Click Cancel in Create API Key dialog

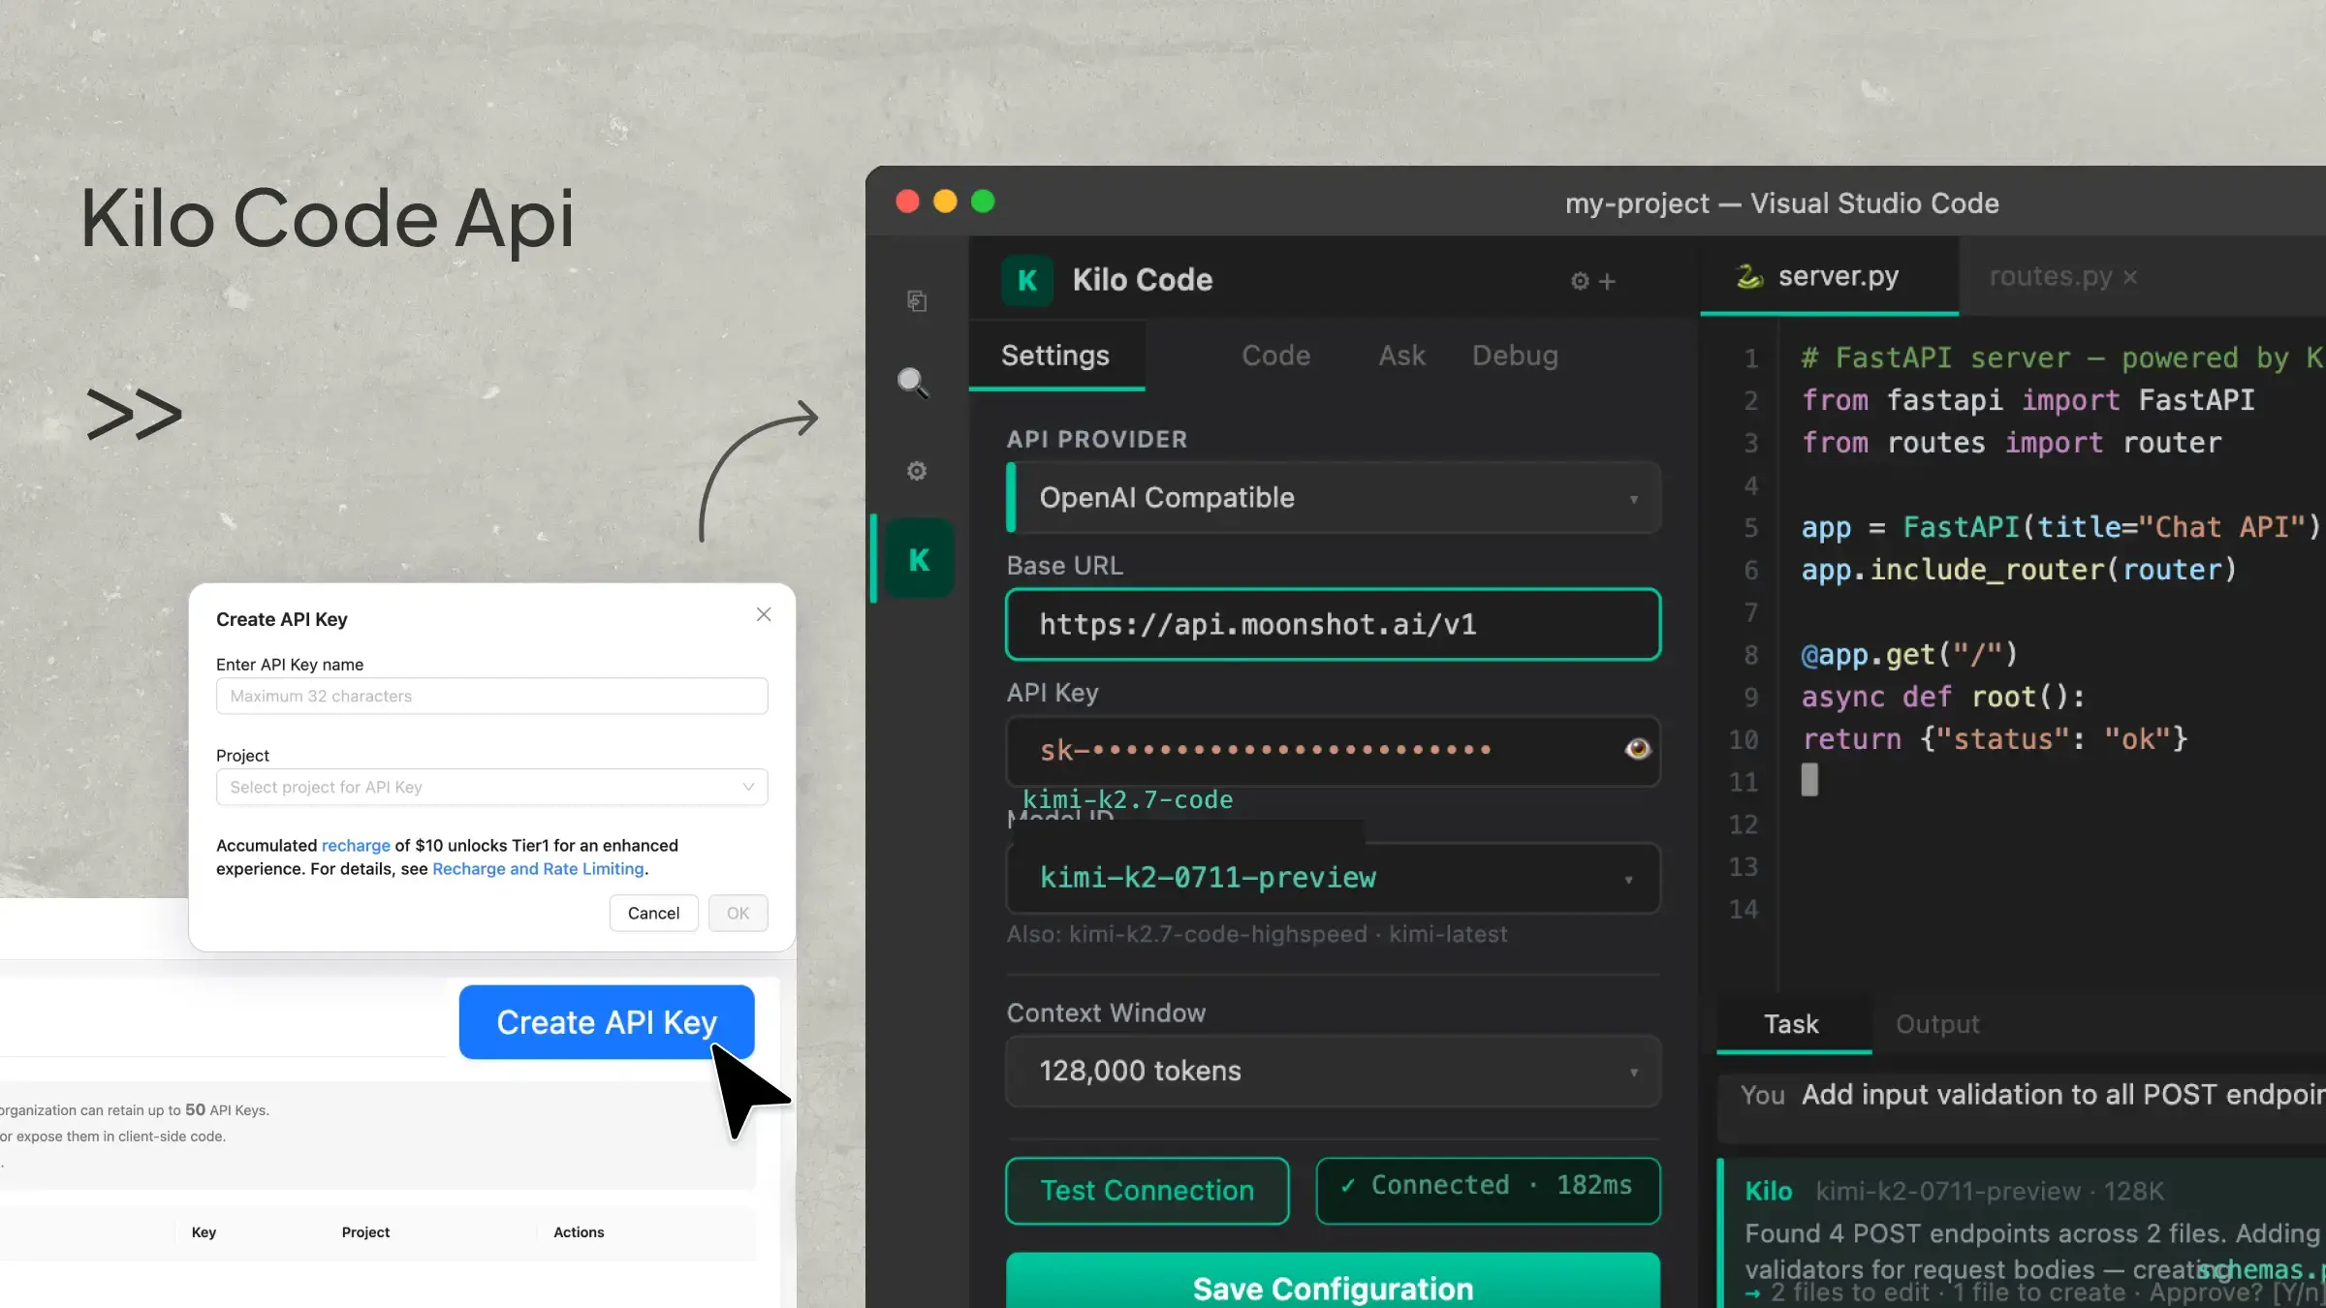pos(653,913)
